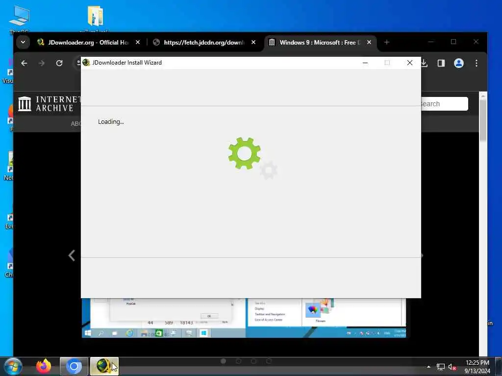Select third carousel dot indicator

[x=253, y=361]
